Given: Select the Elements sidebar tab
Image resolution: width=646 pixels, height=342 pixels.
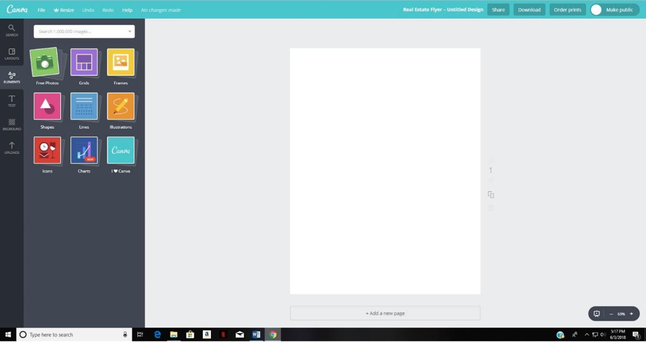Looking at the screenshot, I should pyautogui.click(x=11, y=78).
